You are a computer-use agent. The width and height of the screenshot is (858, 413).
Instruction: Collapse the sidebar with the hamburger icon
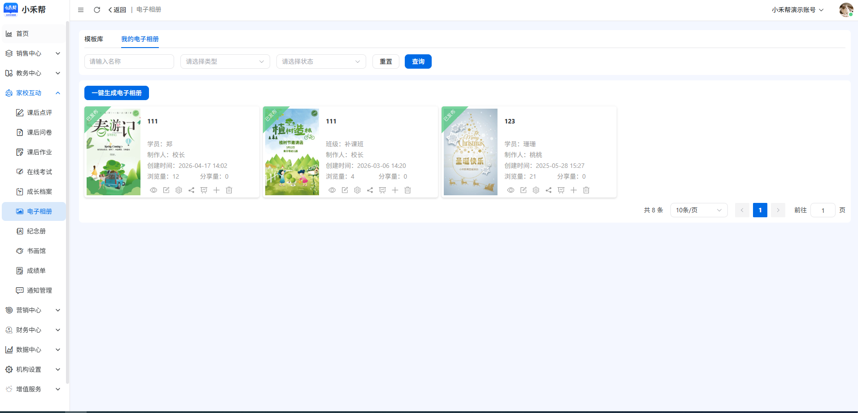(x=81, y=10)
